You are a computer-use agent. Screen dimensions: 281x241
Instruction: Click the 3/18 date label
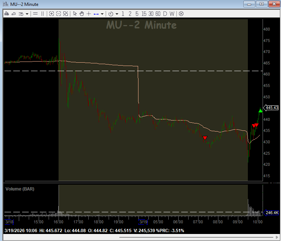click(x=9, y=222)
